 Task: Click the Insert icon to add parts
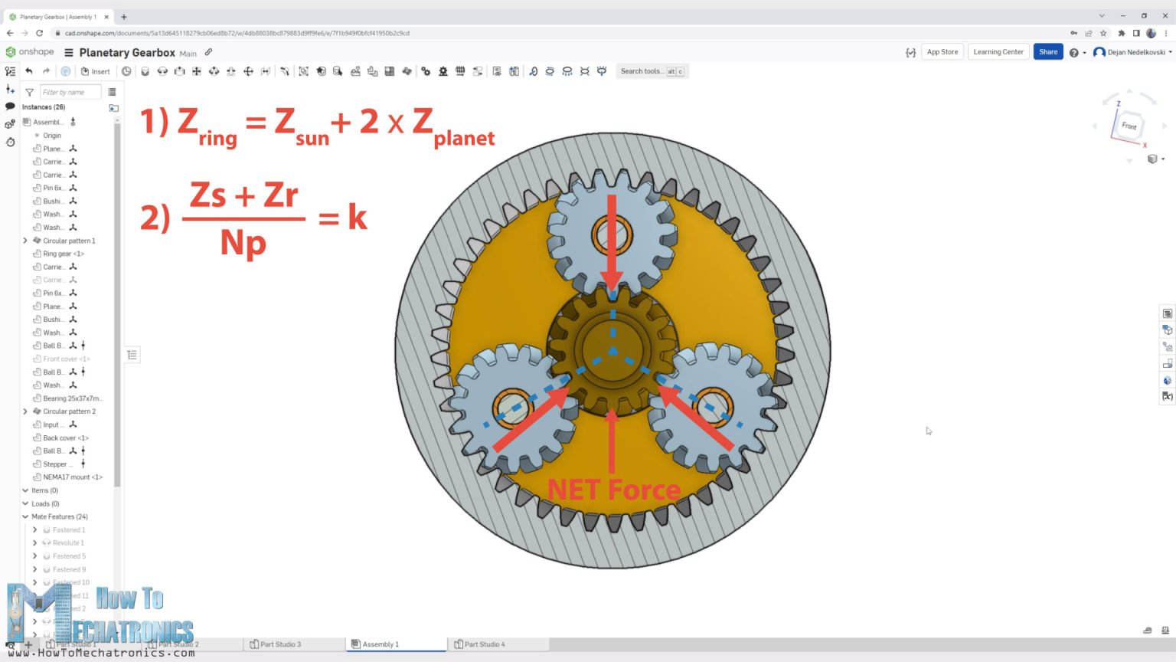click(x=85, y=71)
